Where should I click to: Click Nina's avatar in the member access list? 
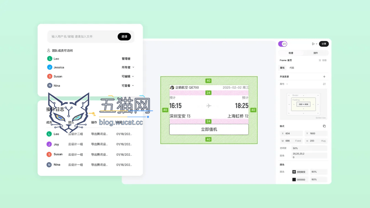coord(50,86)
